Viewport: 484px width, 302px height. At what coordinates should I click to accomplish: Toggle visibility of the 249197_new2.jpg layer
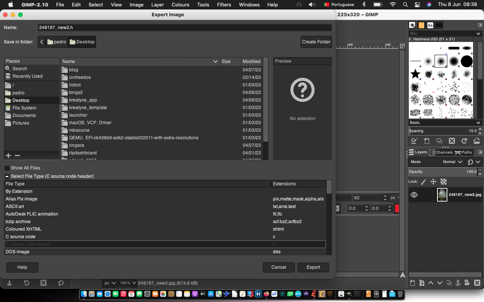point(414,194)
